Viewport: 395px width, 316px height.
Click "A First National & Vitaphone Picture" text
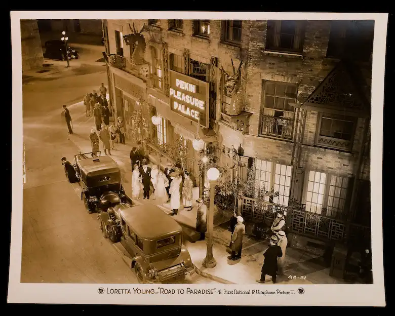pyautogui.click(x=254, y=292)
